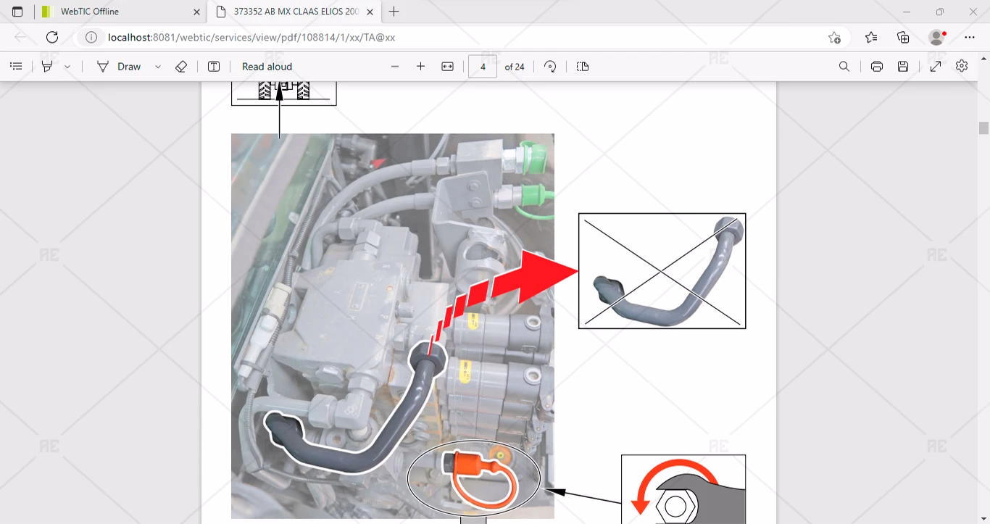
Task: Toggle the Page view layout
Action: [x=583, y=67]
